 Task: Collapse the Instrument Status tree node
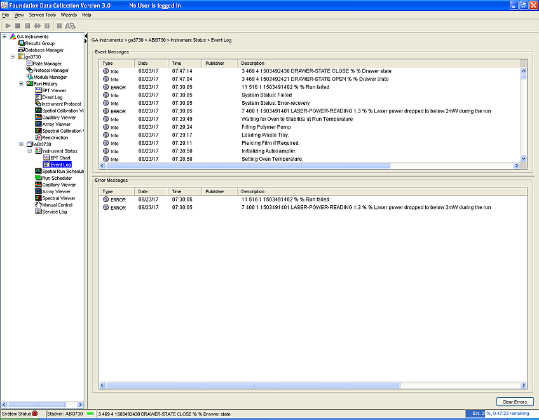pyautogui.click(x=29, y=151)
